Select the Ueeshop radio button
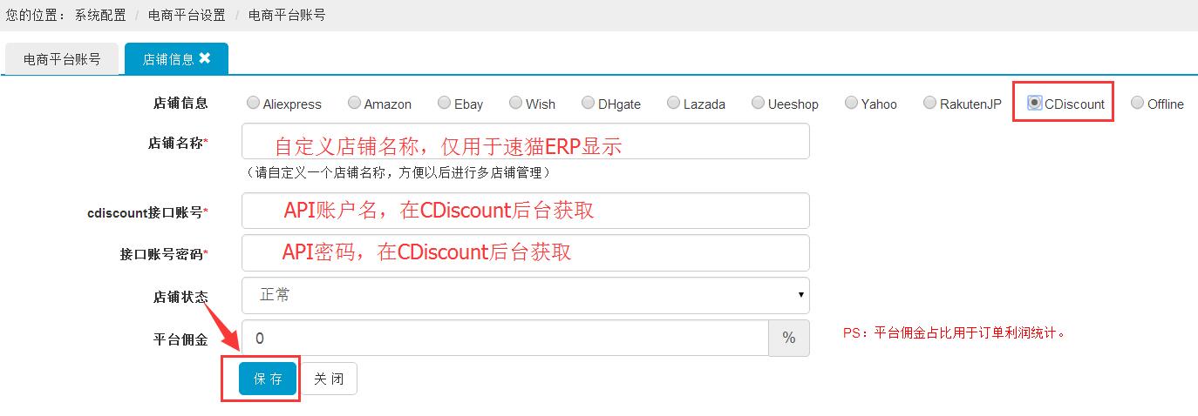Screen dimensions: 1198x416 (758, 103)
